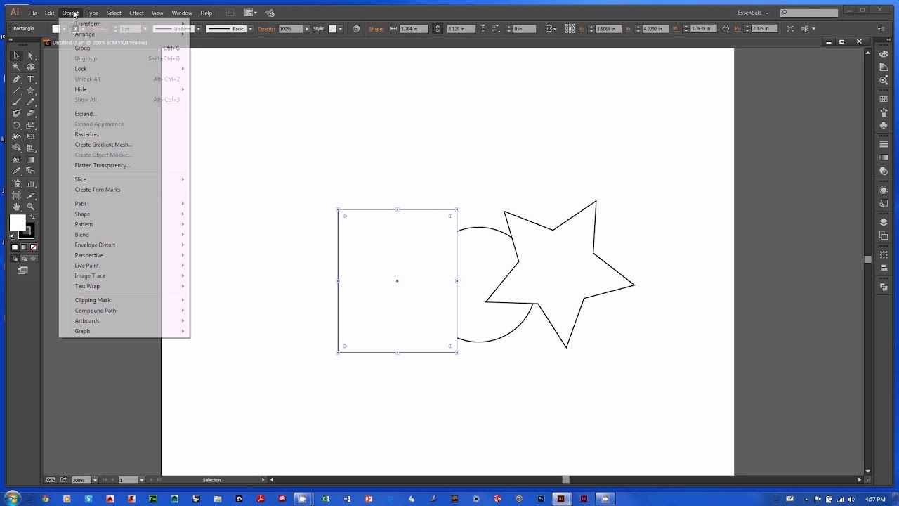The height and width of the screenshot is (506, 899).
Task: Select the Star shape tool
Action: pyautogui.click(x=30, y=91)
